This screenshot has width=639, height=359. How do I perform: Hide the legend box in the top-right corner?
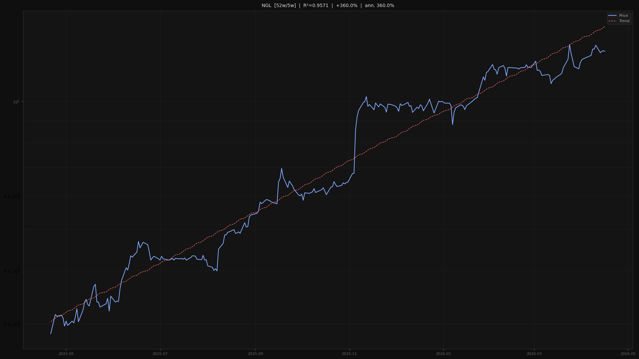[x=619, y=18]
